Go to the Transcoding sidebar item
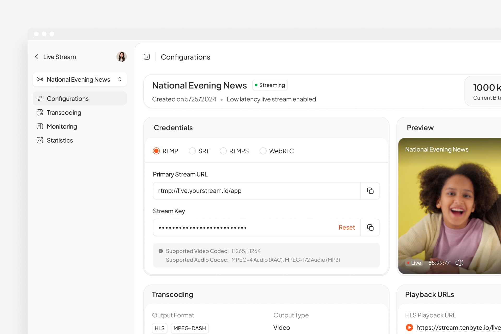This screenshot has height=334, width=501. tap(80, 112)
